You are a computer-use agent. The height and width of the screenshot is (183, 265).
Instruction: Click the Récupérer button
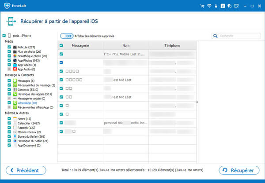[239, 170]
